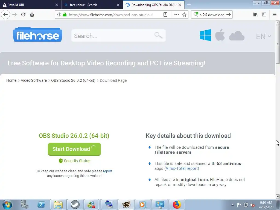
Task: Click the Firefox back arrow button
Action: (5, 14)
